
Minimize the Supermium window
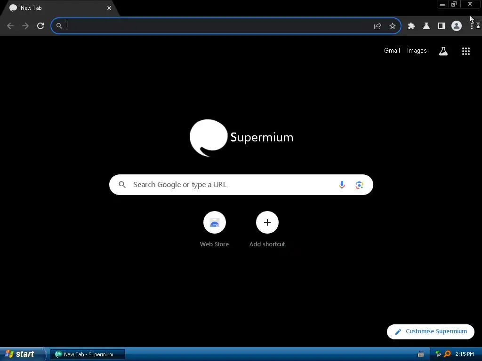pos(442,4)
